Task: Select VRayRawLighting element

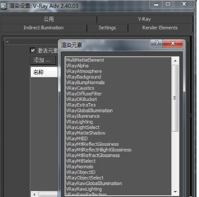Action: pyautogui.click(x=118, y=189)
